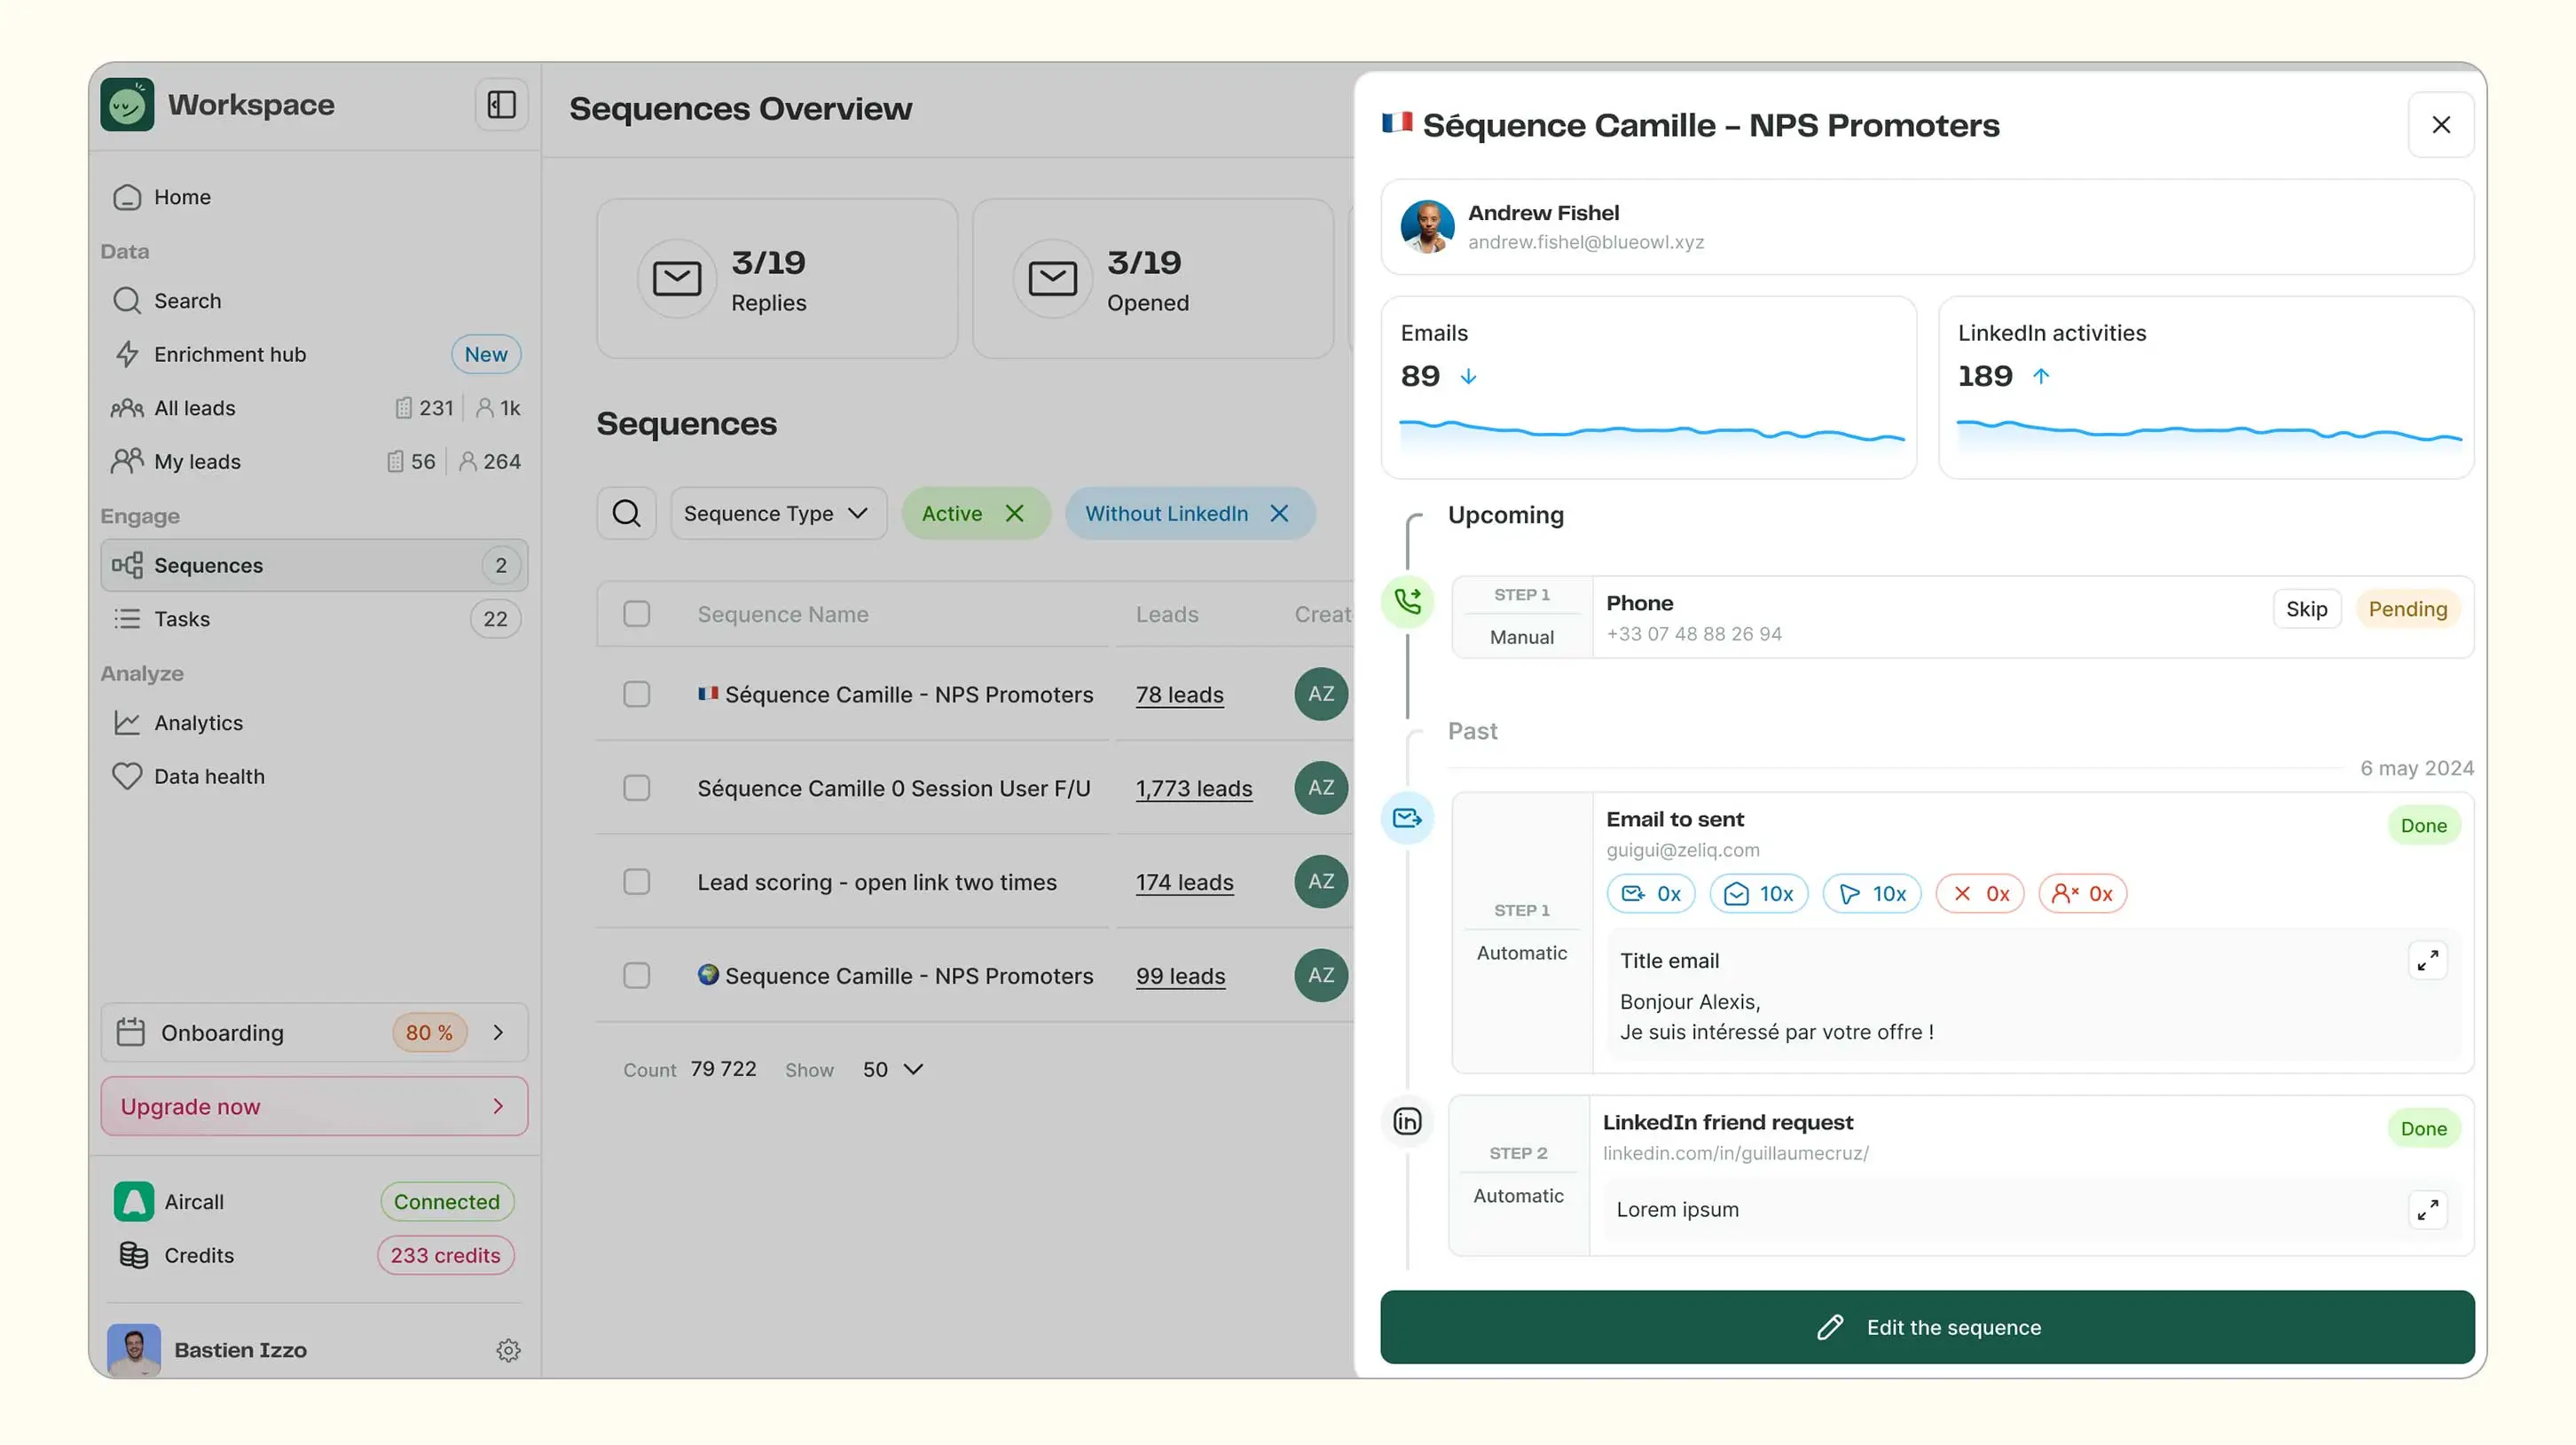Open Analytics in the sidebar
The height and width of the screenshot is (1445, 2576).
tap(198, 723)
